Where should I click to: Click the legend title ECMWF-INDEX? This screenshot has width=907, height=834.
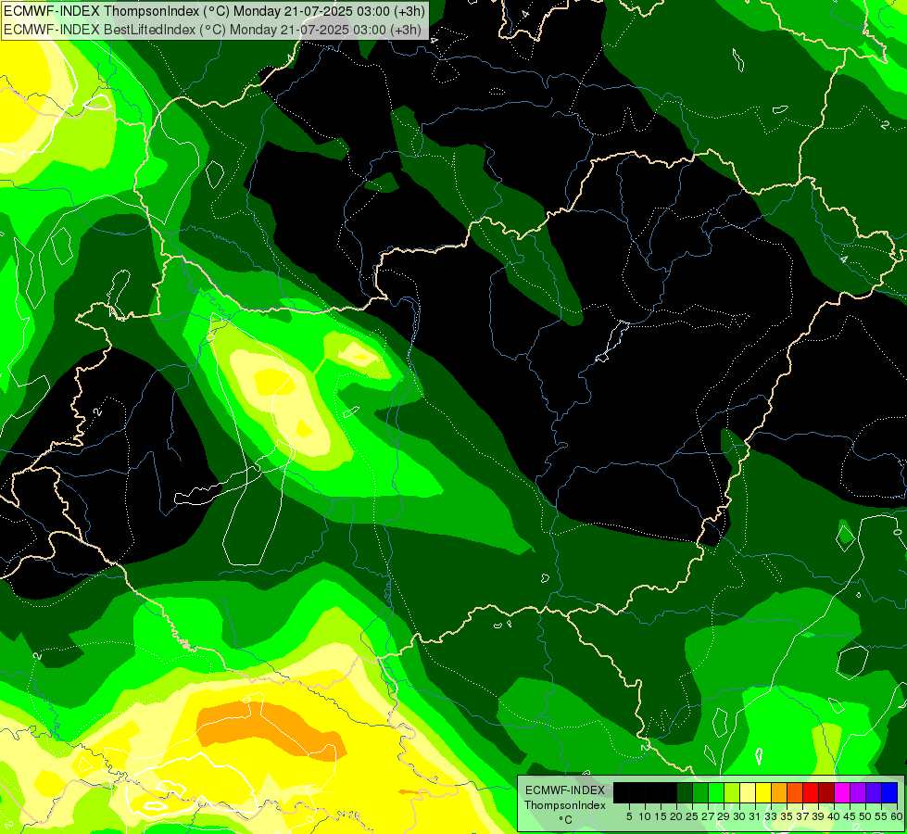coord(565,790)
